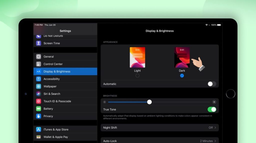
Task: Click the General gear icon
Action: click(38, 57)
